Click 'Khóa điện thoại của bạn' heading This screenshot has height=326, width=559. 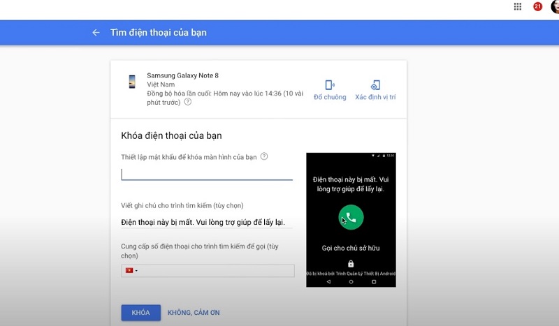pos(171,135)
